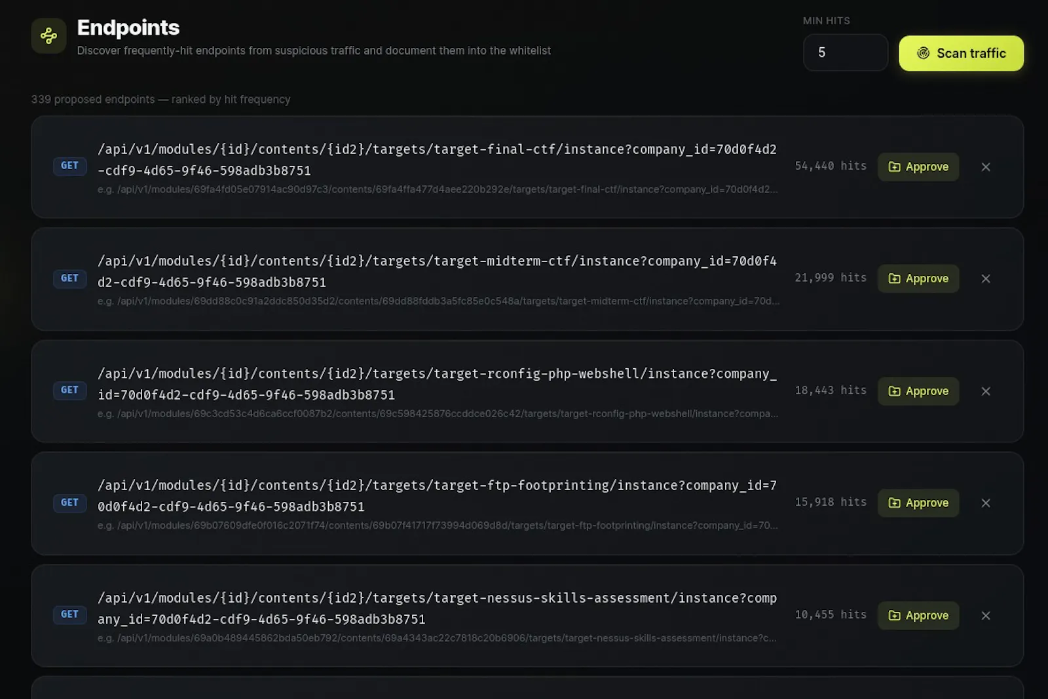Dismiss the target-final-ctf endpoint with X
1048x699 pixels.
(986, 167)
